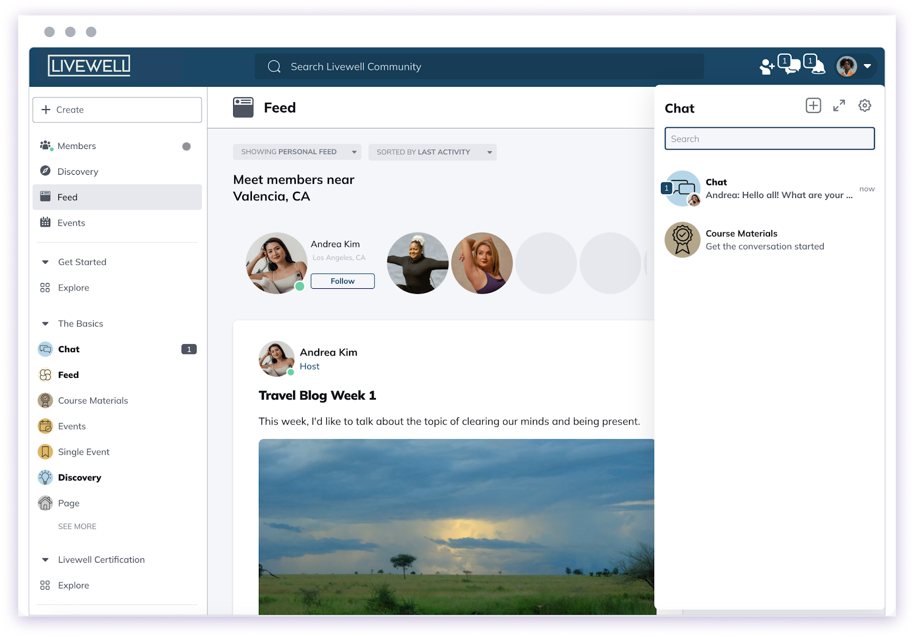Click the Chat unread count badge in sidebar
The image size is (914, 637).
pos(189,349)
